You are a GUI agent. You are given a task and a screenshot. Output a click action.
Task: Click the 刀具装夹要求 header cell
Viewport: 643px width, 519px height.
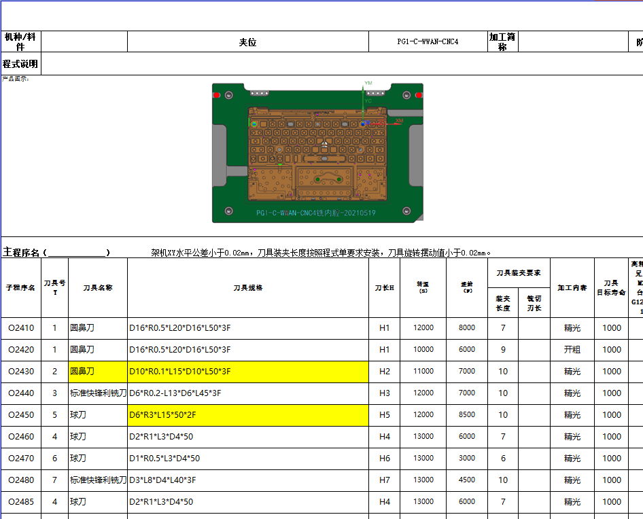pyautogui.click(x=518, y=272)
